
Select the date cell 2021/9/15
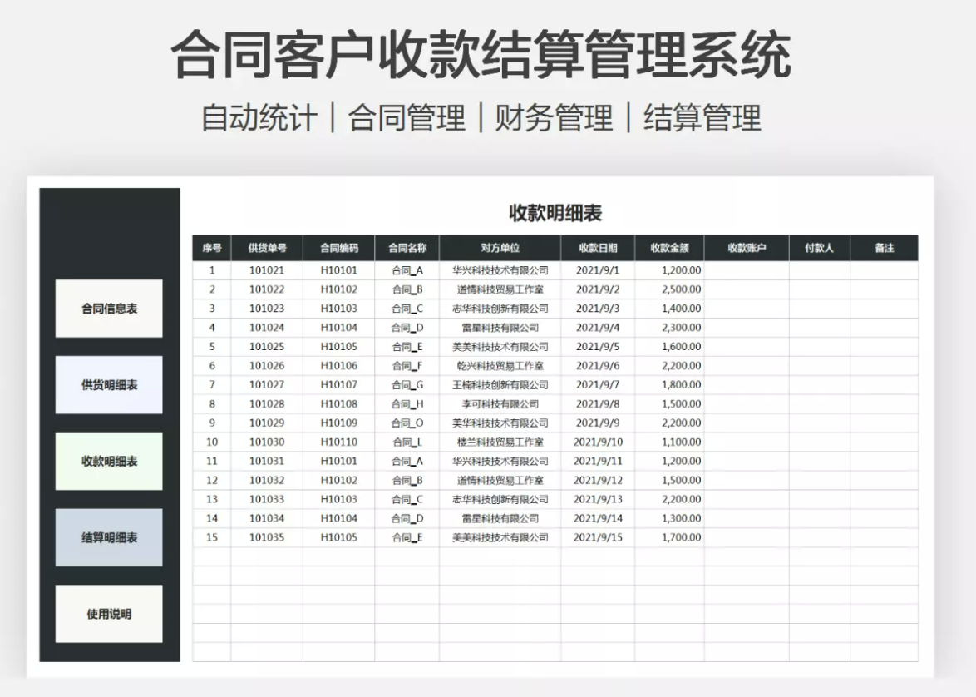pos(598,537)
